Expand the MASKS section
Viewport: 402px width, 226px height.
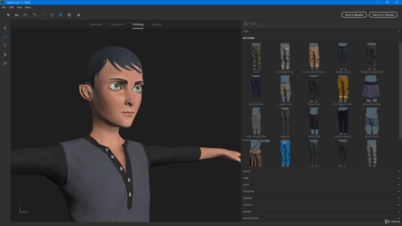click(x=321, y=212)
